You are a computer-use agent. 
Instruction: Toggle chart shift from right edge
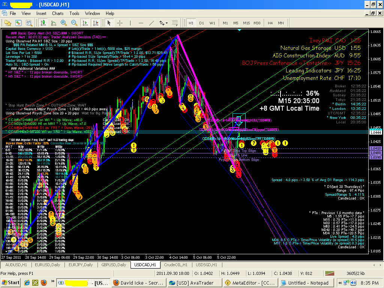tap(95, 23)
